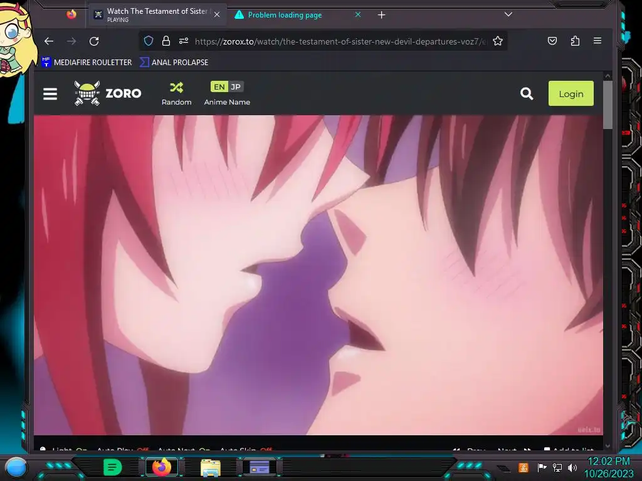Close the Problem loading page tab

pos(358,15)
